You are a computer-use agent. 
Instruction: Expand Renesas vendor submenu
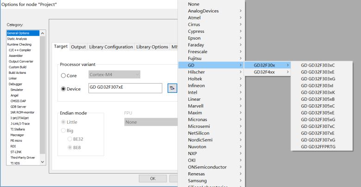click(x=212, y=174)
